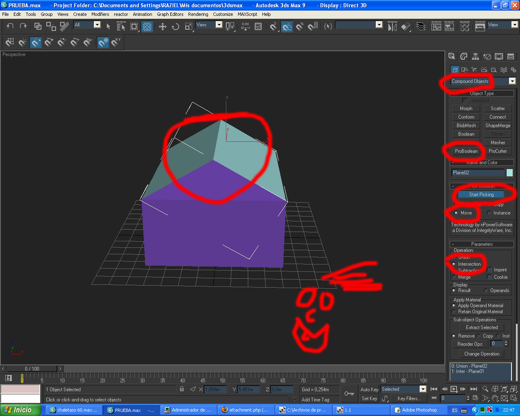Click the time slider showing 0 / 100
The width and height of the screenshot is (520, 416).
click(32, 369)
